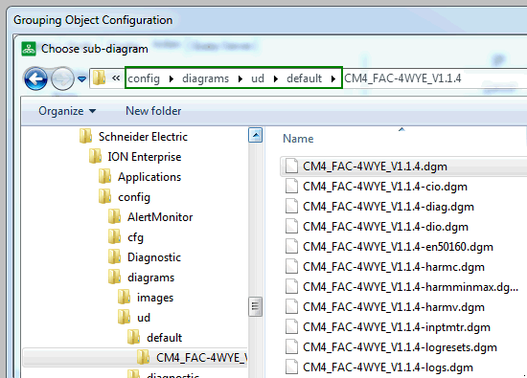Click the file icon of CM4_FAC-4WYE_V1.1.4-harmc.dgm
The image size is (527, 378).
click(x=291, y=267)
